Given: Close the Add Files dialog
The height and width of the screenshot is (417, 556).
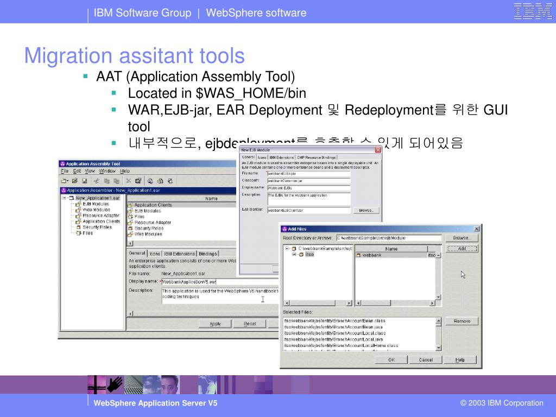Looking at the screenshot, I should coord(477,229).
